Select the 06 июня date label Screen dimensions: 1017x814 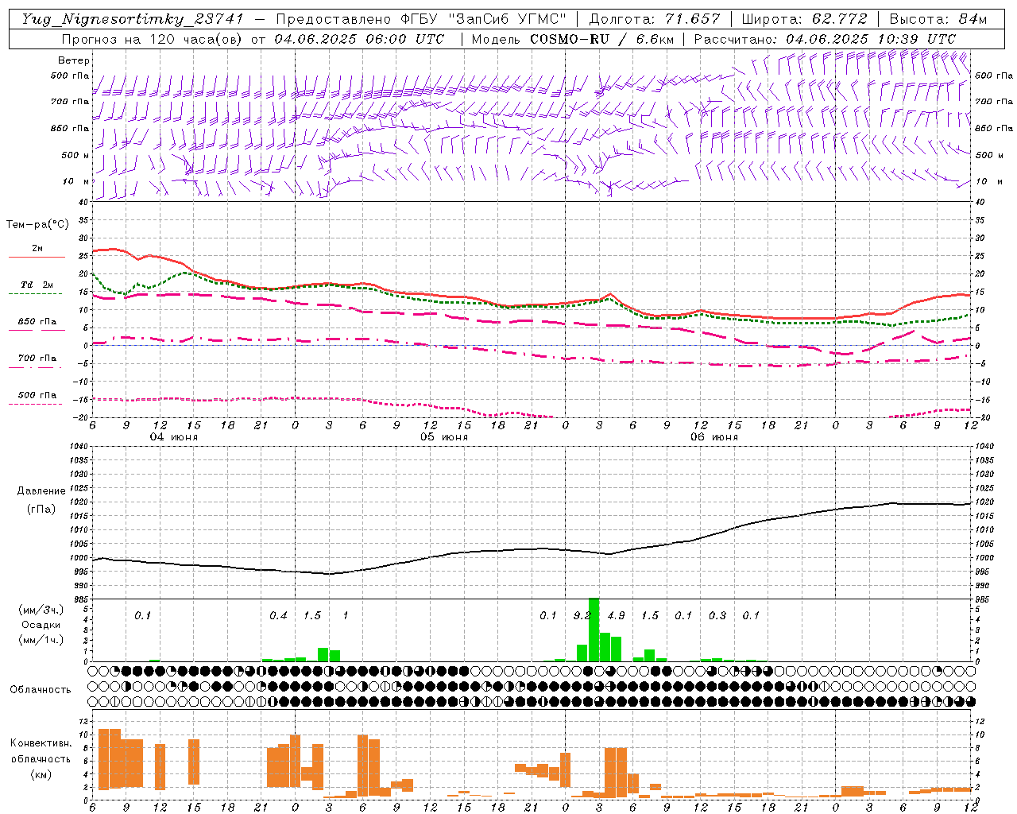(x=714, y=437)
